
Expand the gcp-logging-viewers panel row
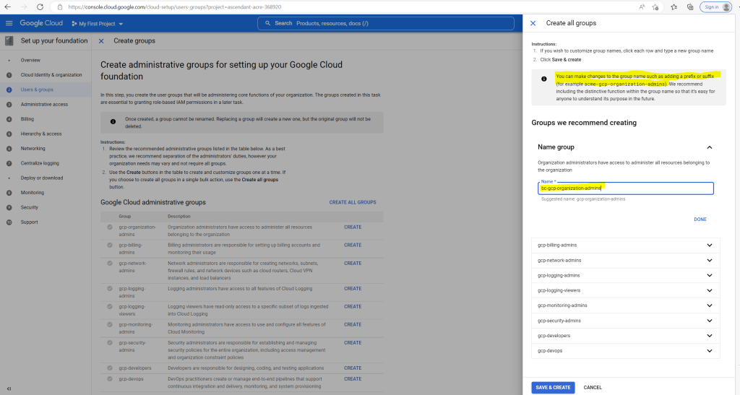click(x=625, y=290)
